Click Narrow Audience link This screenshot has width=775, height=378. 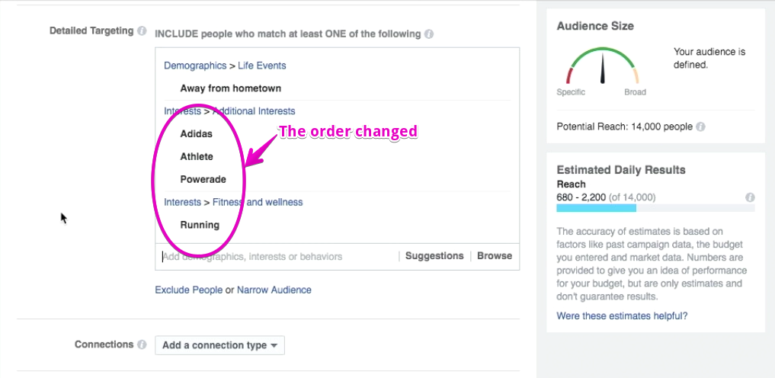pyautogui.click(x=274, y=290)
